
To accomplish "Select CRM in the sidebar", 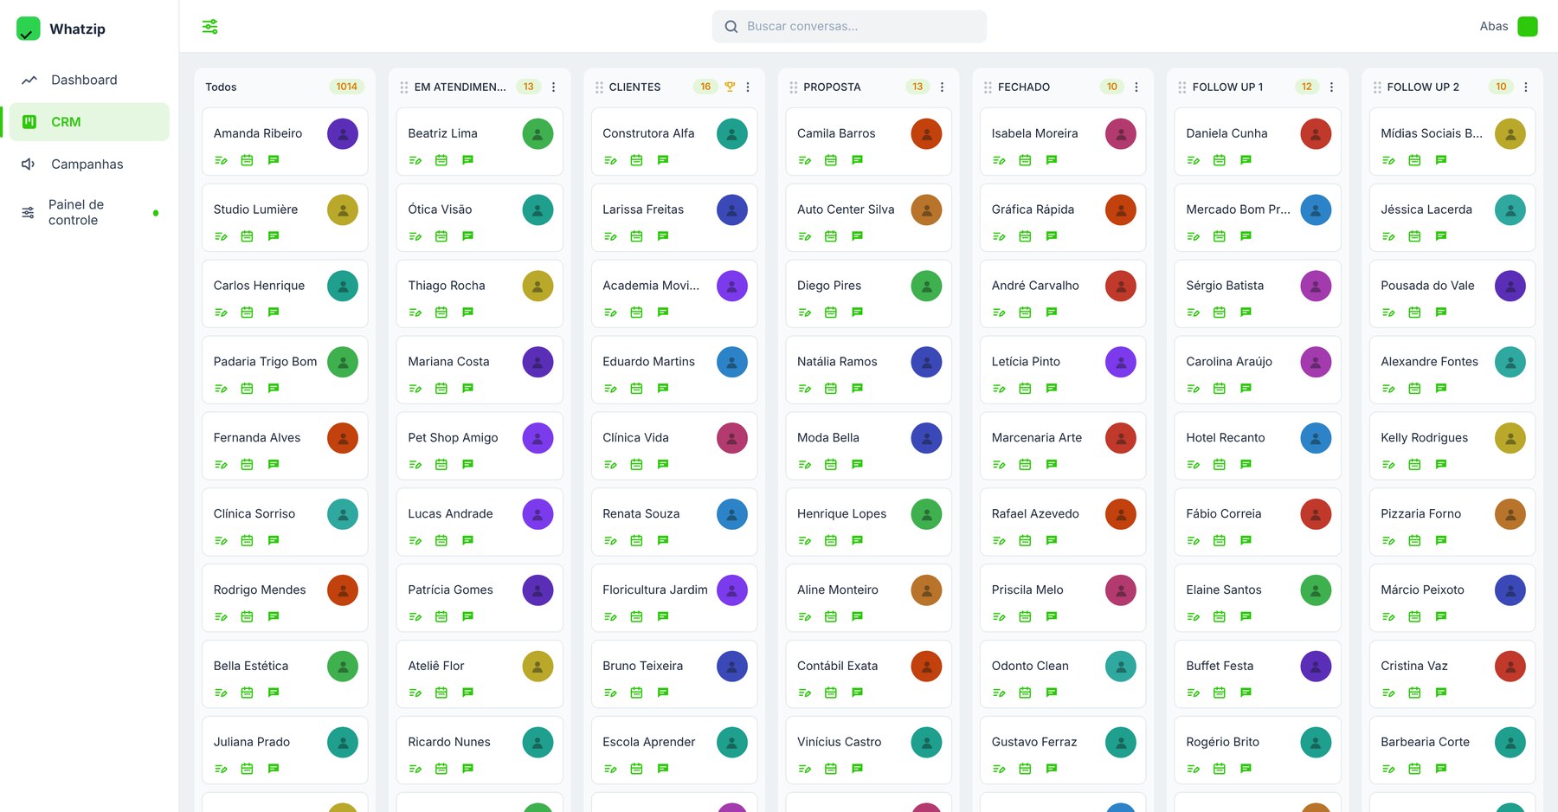I will (89, 122).
